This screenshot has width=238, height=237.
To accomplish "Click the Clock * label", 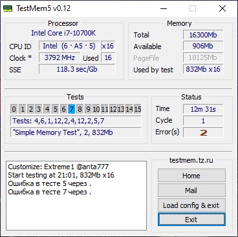I will (21, 58).
